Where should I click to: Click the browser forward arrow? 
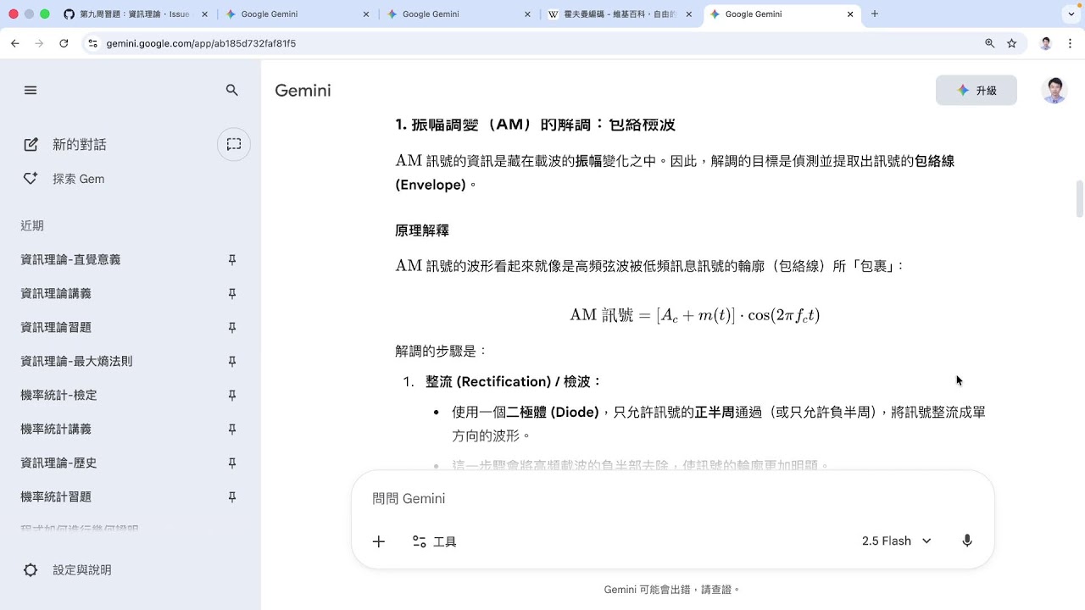pyautogui.click(x=39, y=43)
